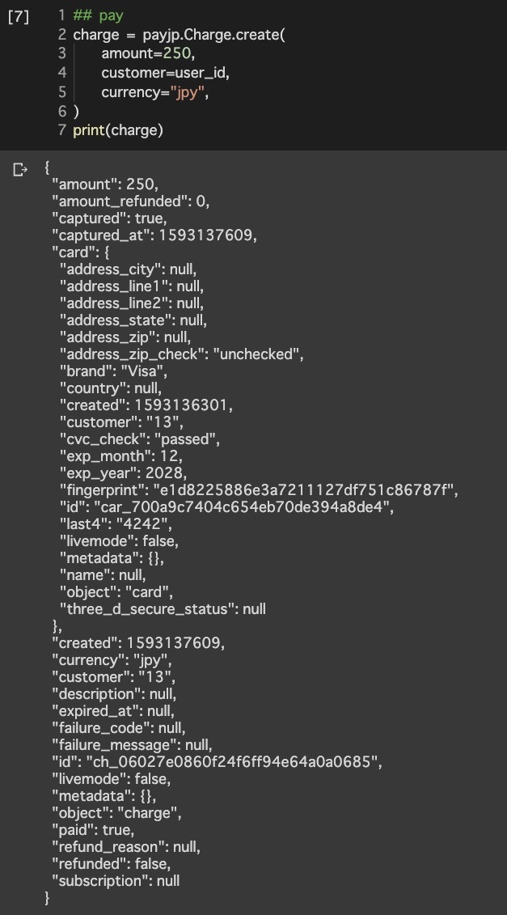The image size is (507, 915).
Task: Click the "subscription": null output line
Action: 116,880
